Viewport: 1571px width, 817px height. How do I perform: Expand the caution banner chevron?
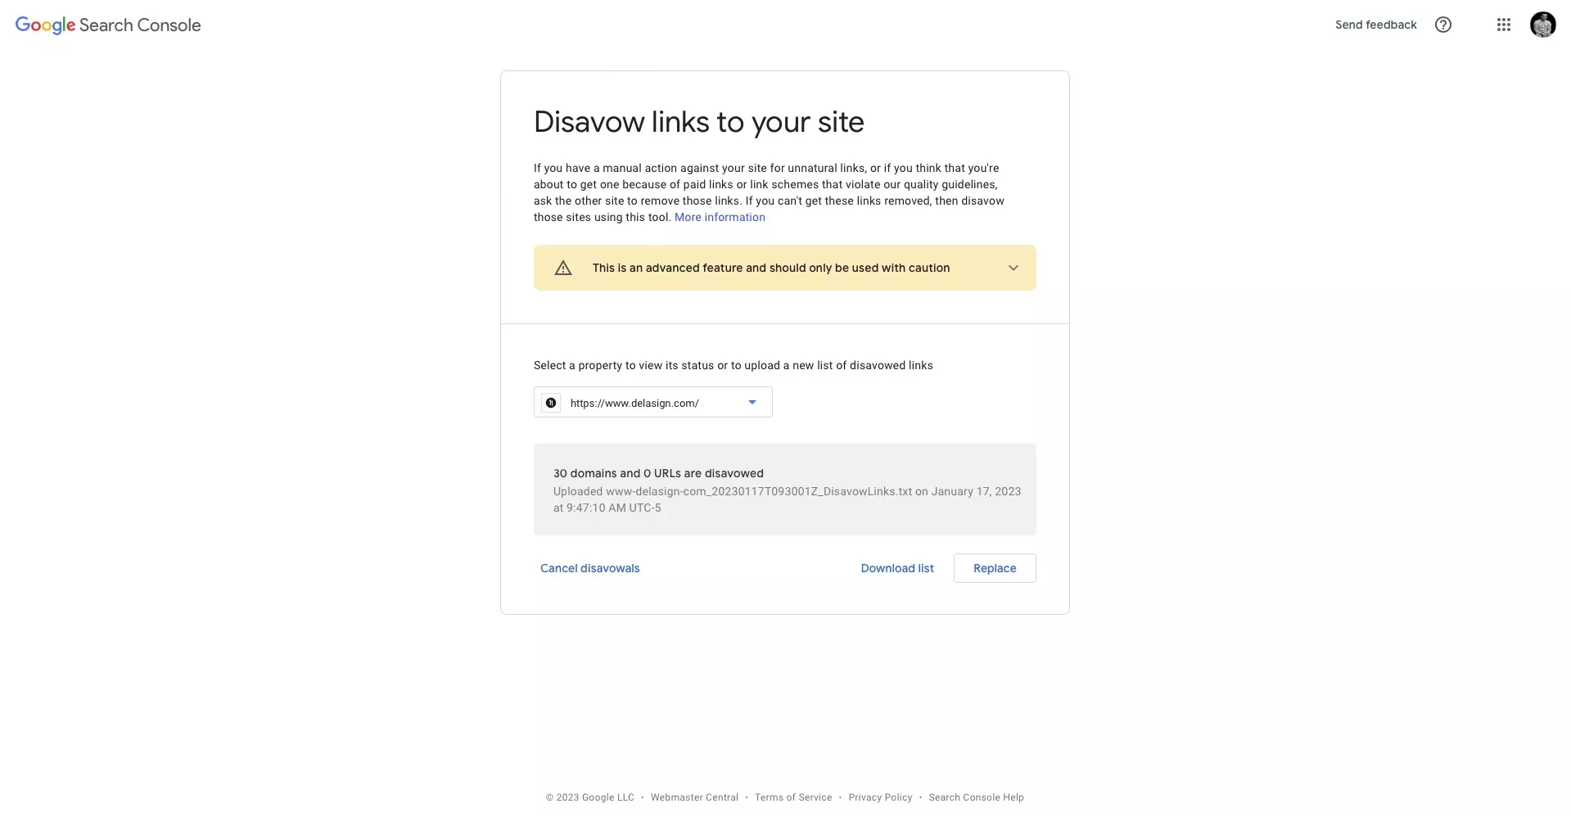coord(1013,268)
